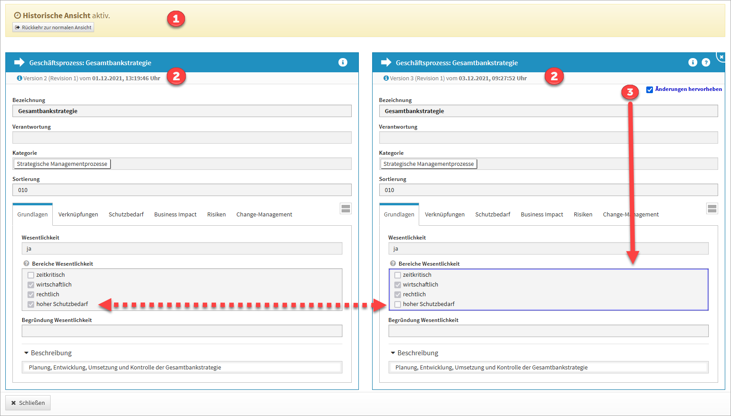Open help question mark icon in right header
The height and width of the screenshot is (416, 731).
tap(706, 63)
